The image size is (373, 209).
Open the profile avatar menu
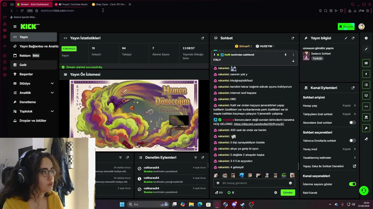pyautogui.click(x=361, y=26)
